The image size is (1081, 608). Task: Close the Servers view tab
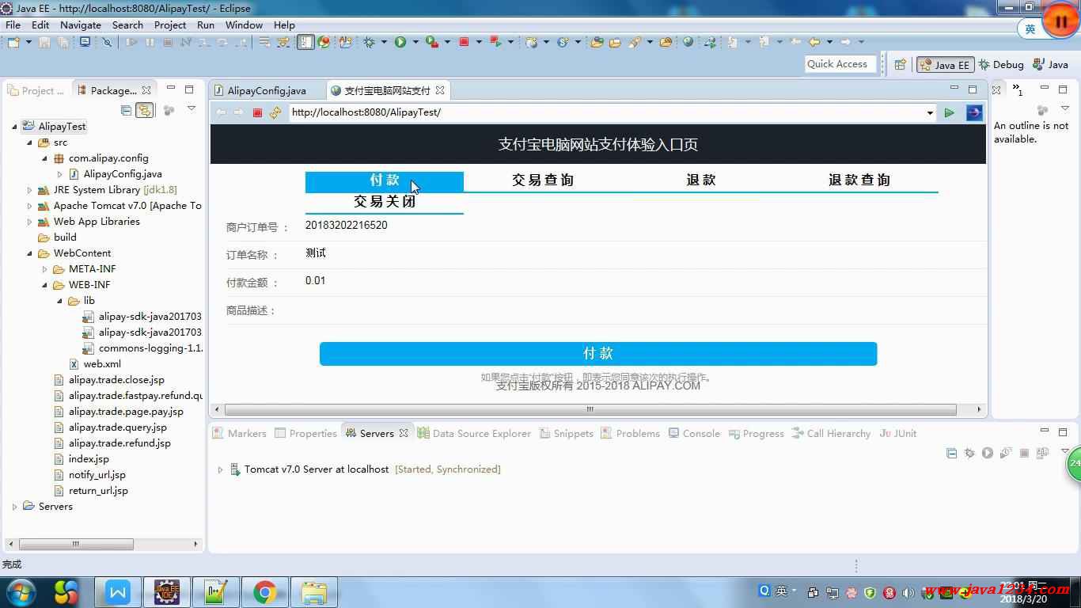pos(404,433)
